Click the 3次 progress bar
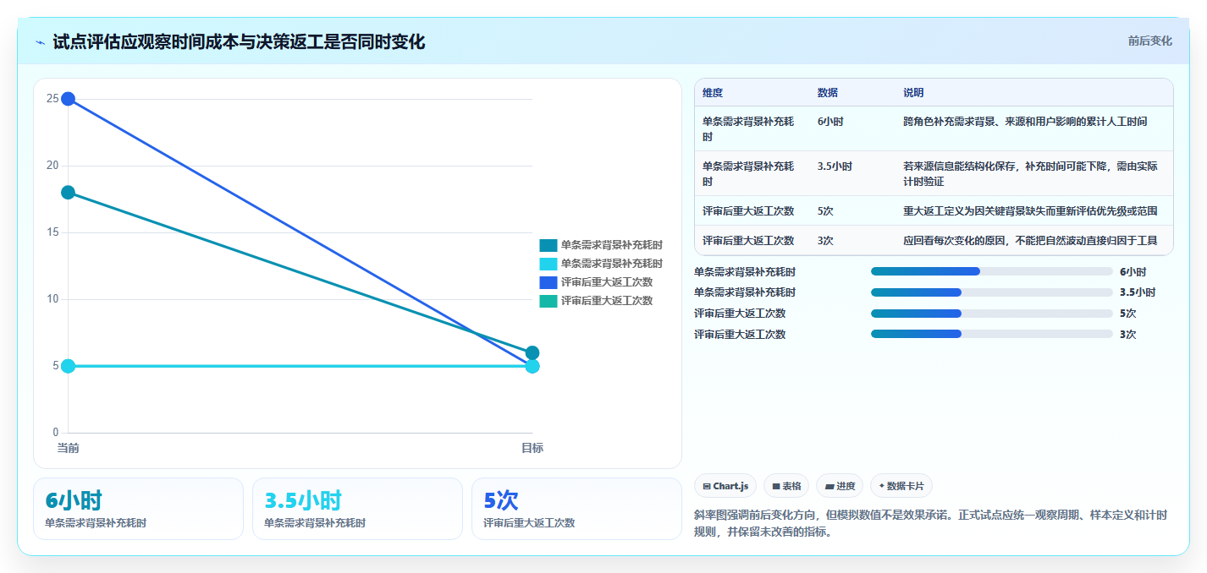 pos(991,334)
